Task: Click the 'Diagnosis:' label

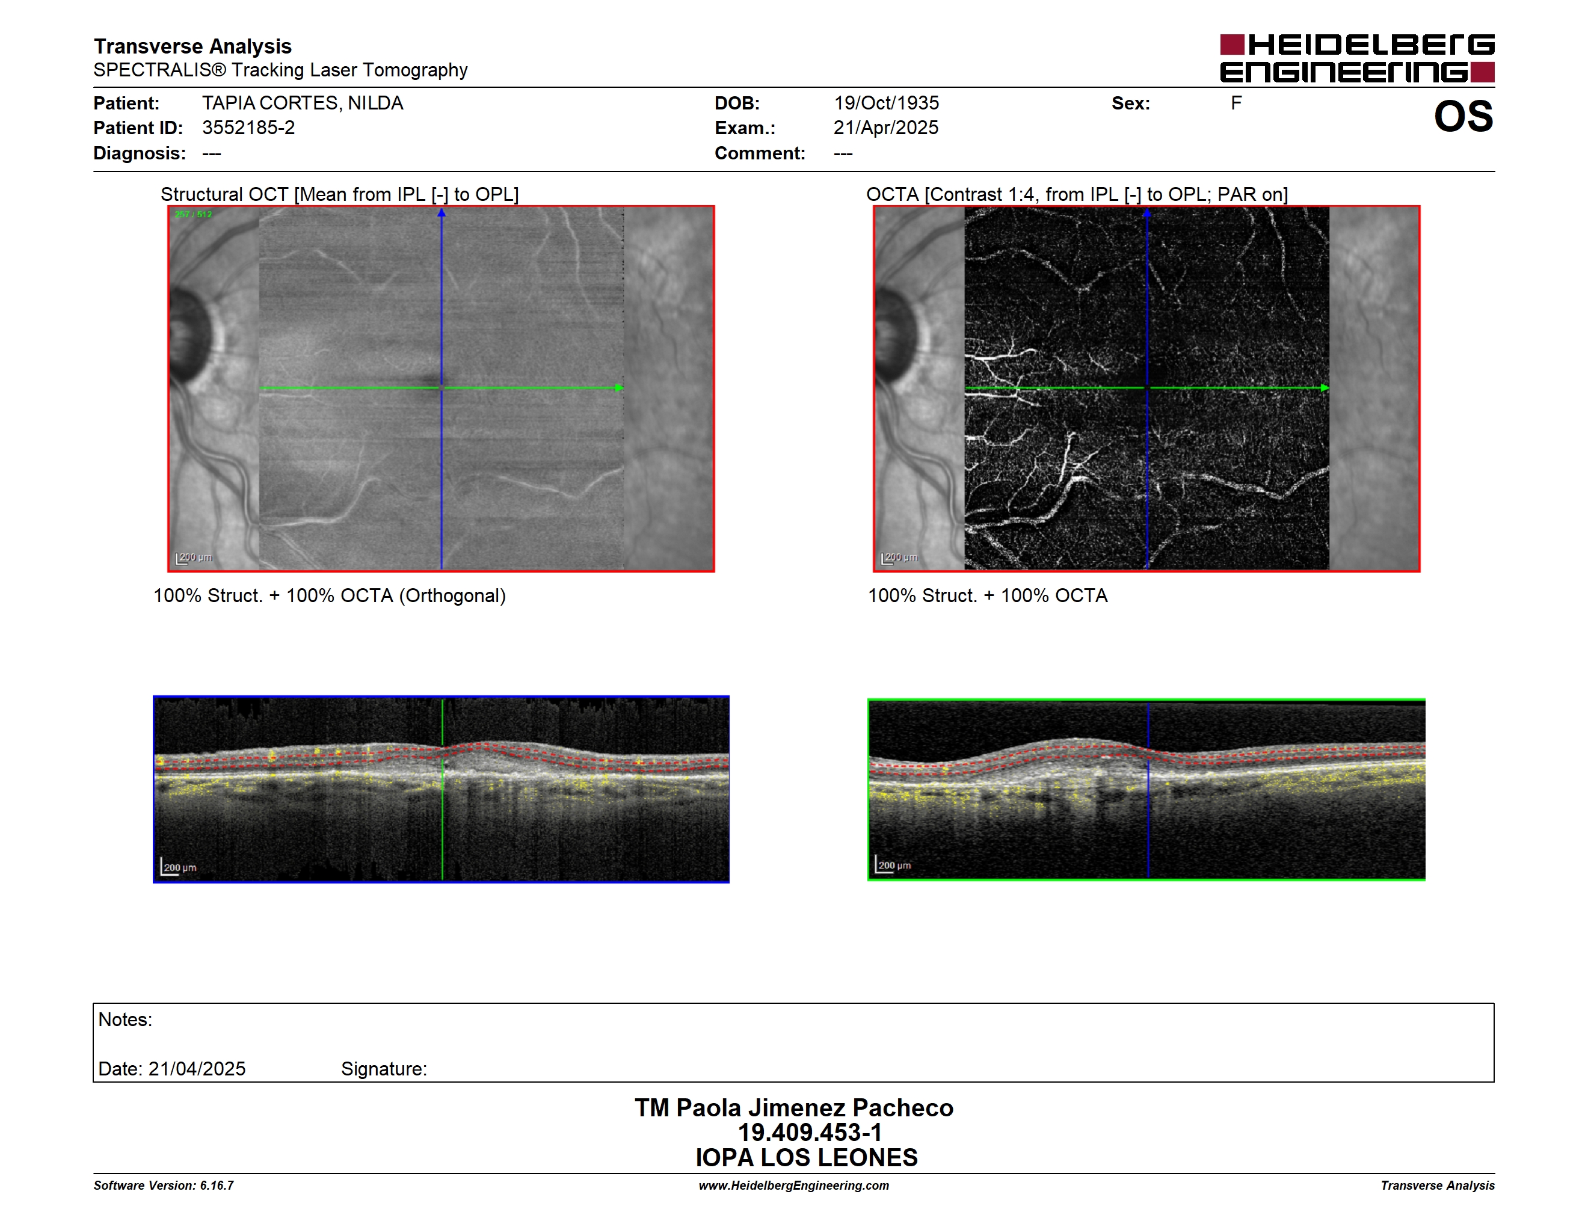Action: pos(140,153)
